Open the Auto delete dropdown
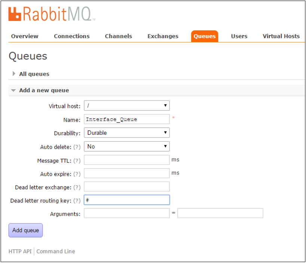 click(127, 146)
